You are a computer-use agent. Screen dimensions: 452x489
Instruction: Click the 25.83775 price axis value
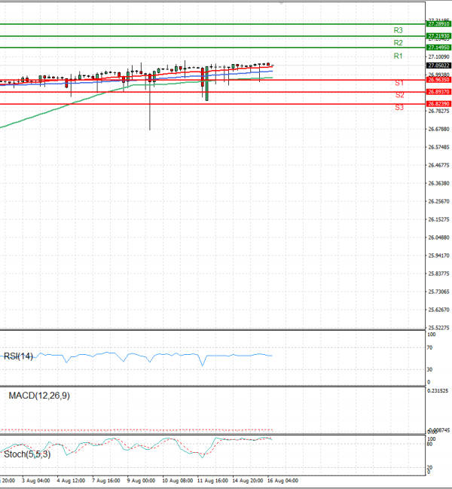click(439, 274)
